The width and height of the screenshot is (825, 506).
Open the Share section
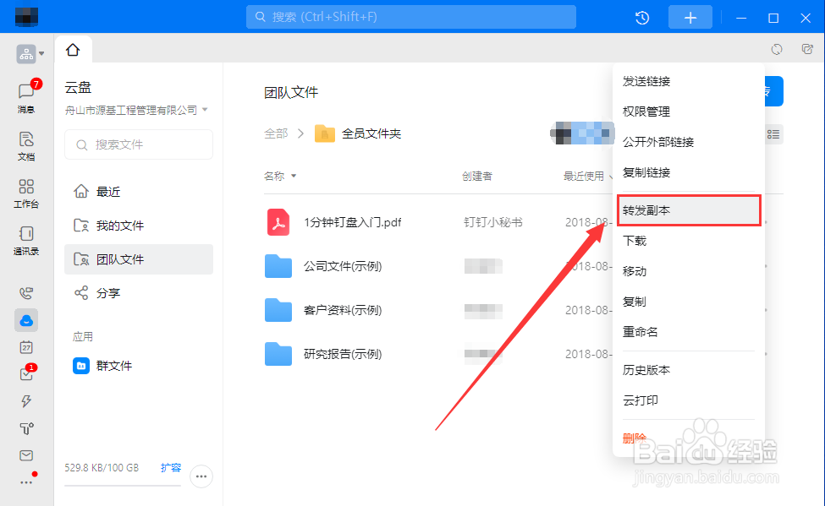pyautogui.click(x=139, y=292)
